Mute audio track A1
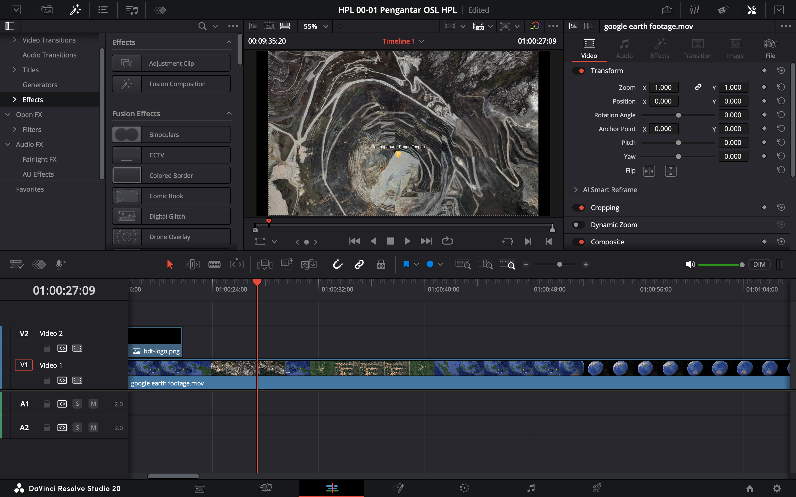This screenshot has width=796, height=497. (93, 404)
